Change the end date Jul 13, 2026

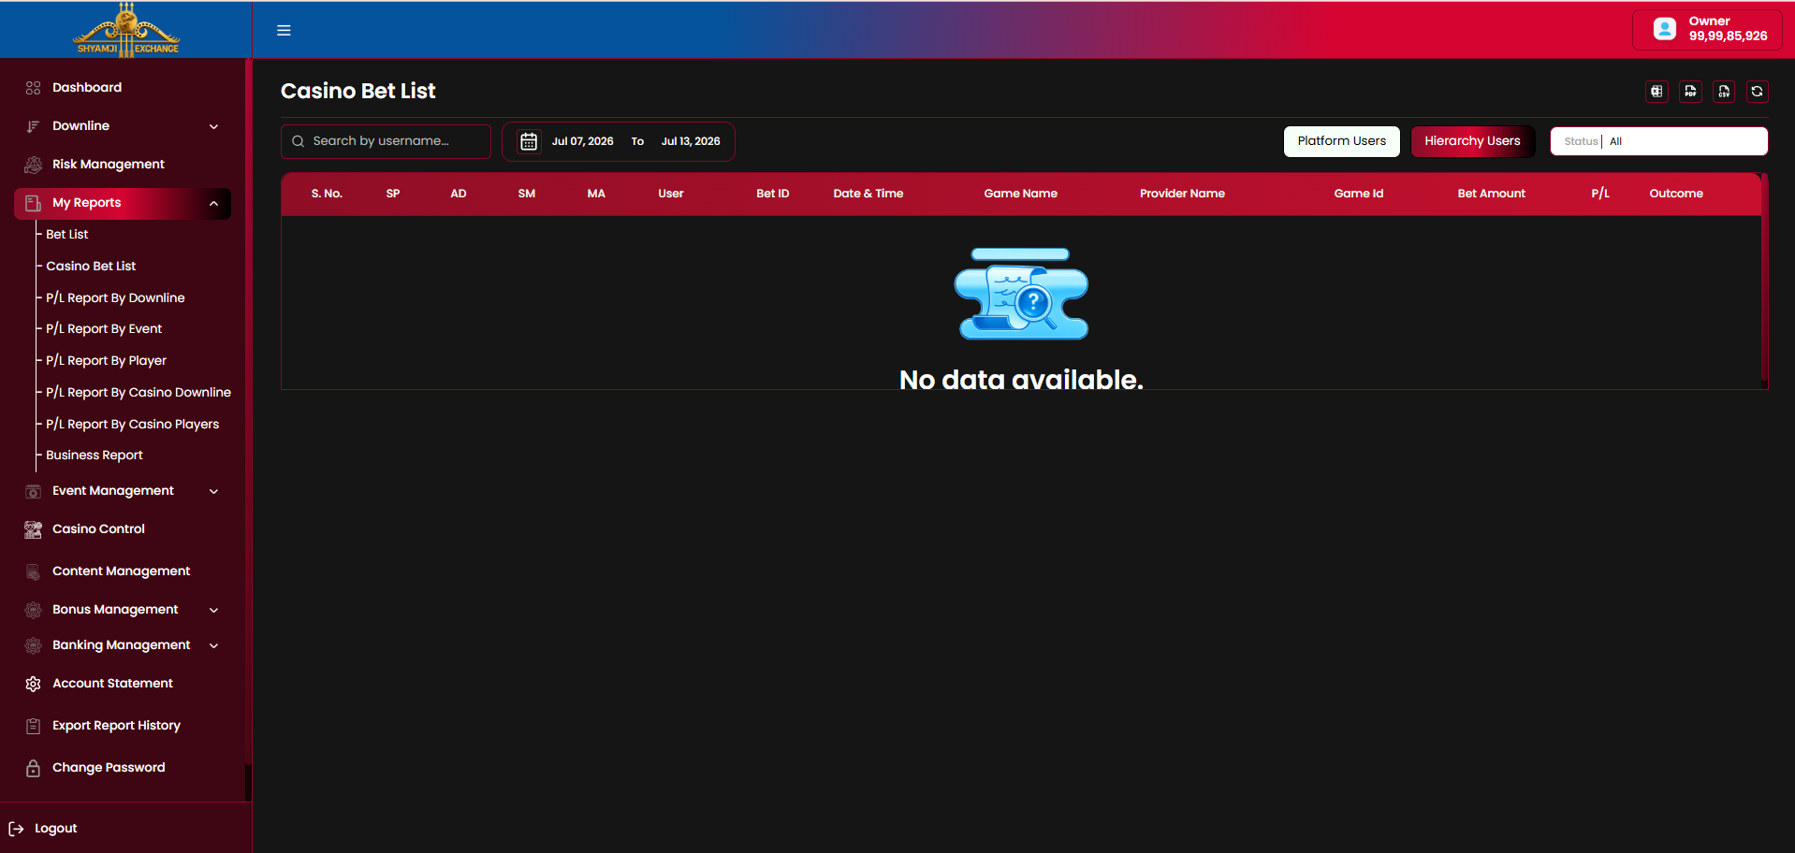691,141
